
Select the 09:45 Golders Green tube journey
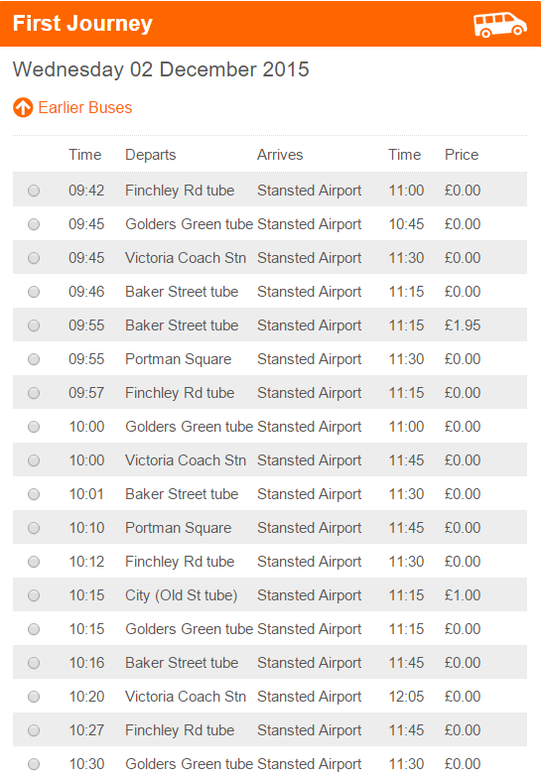34,224
